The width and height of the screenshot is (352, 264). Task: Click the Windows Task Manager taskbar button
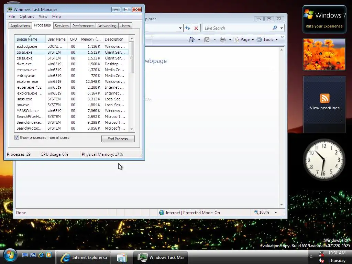161,257
